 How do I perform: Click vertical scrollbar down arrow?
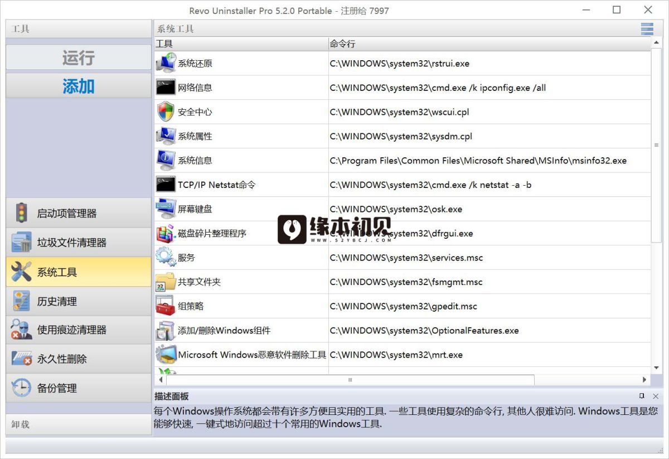click(656, 368)
